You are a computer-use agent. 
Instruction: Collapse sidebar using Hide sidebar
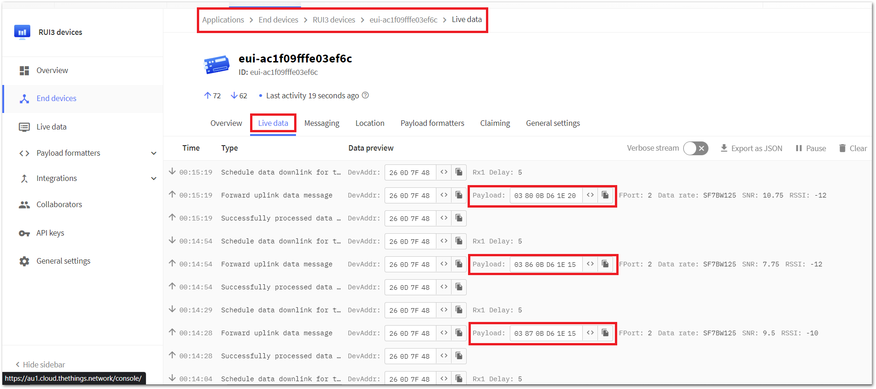click(40, 365)
